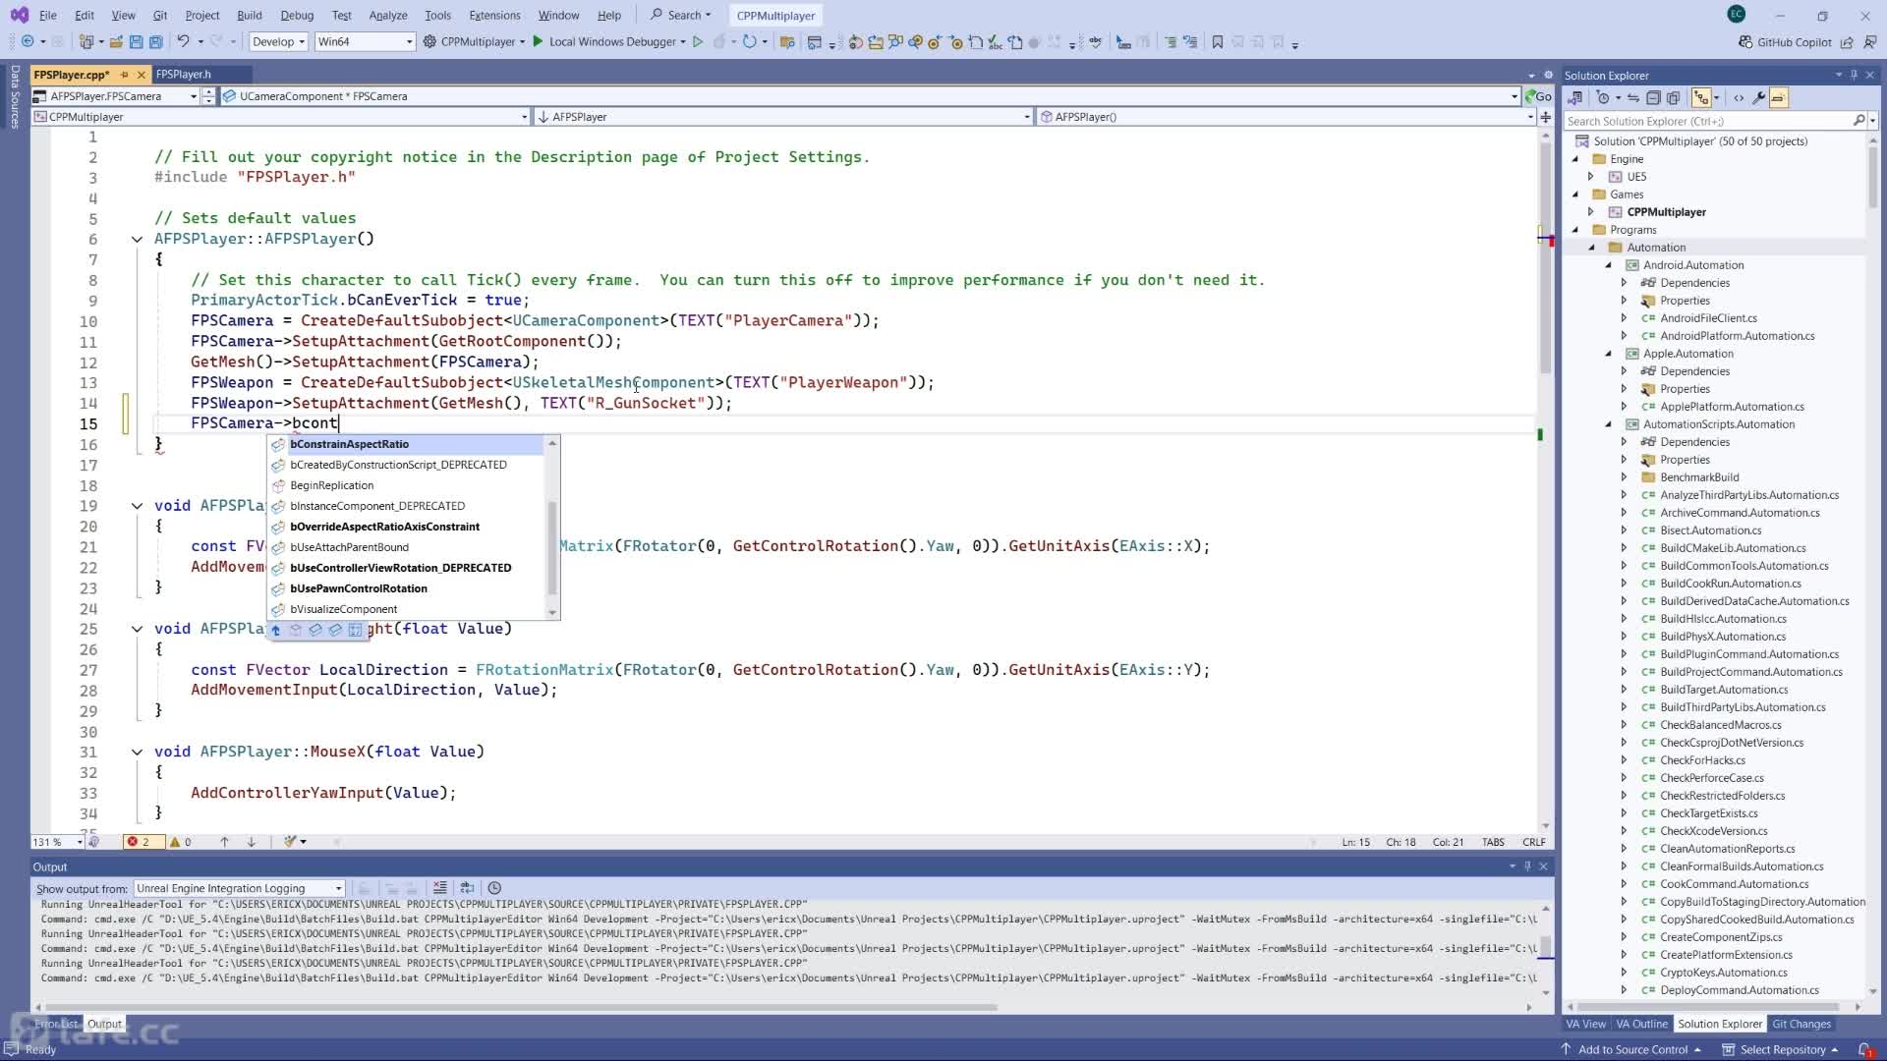This screenshot has width=1887, height=1061.
Task: Click the Save FPSPlayer.cpp toolbar icon
Action: [136, 42]
